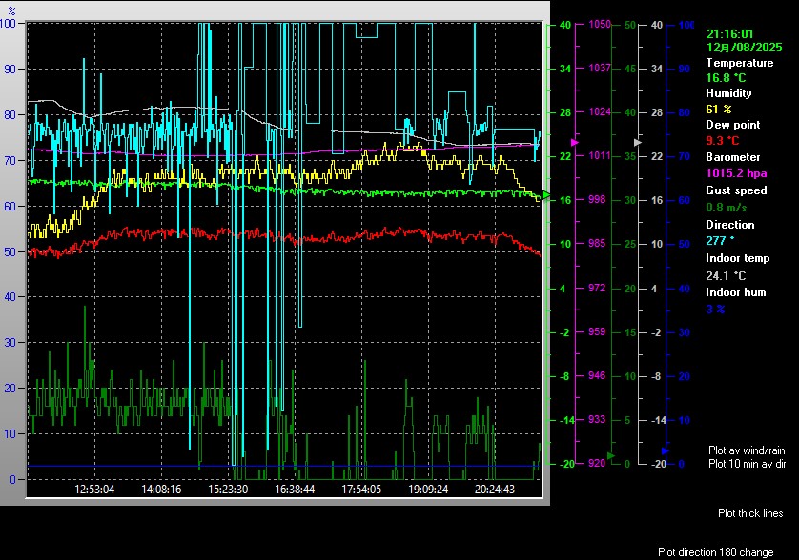Click the green temperature axis arrow marker
799x560 pixels.
(546, 195)
